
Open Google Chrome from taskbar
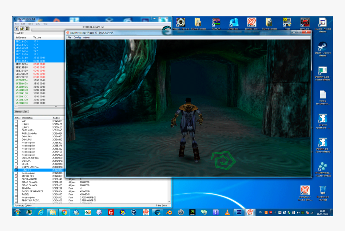tap(64, 212)
